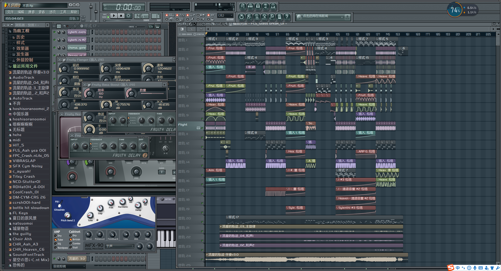Viewport: 501px width, 271px height.
Task: Click the undo history circular arrow icon
Action: point(241,17)
